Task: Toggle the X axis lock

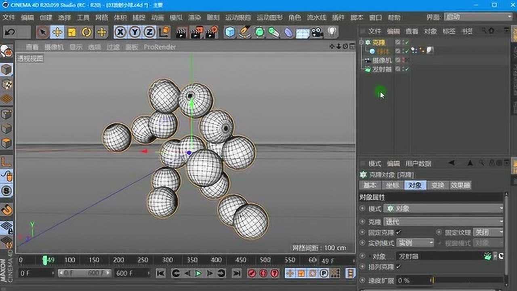Action: tap(120, 32)
